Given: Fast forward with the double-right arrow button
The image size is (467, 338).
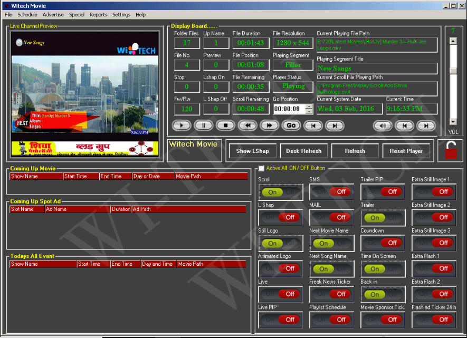Looking at the screenshot, I should 269,125.
